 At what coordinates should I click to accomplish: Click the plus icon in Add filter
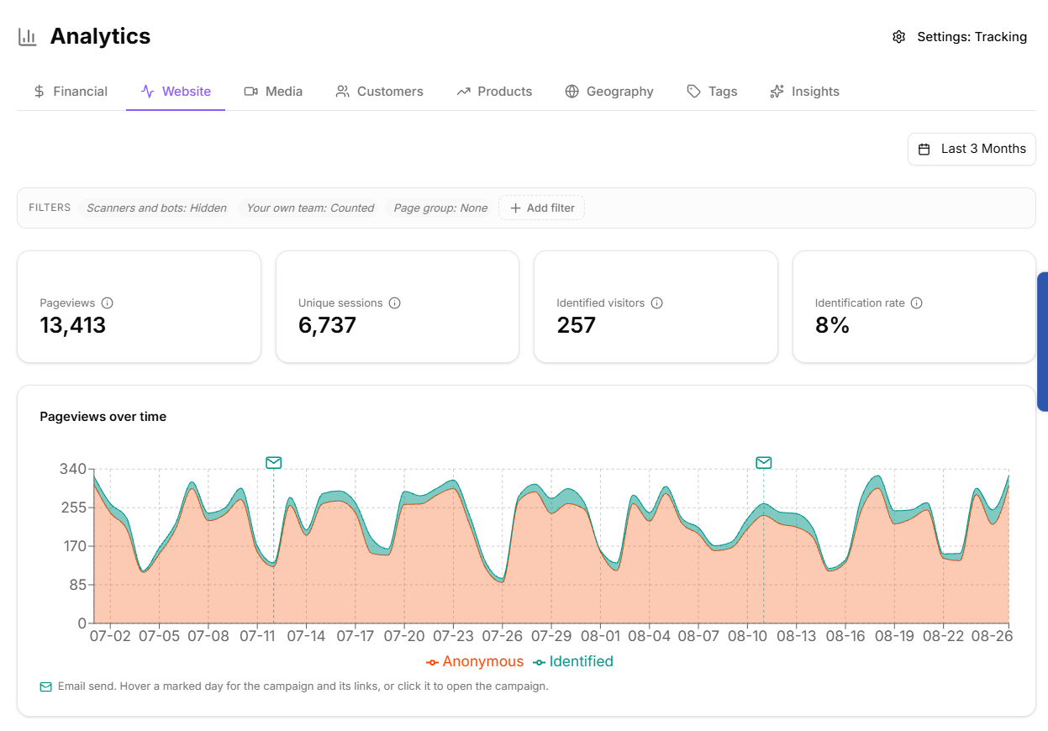point(515,208)
